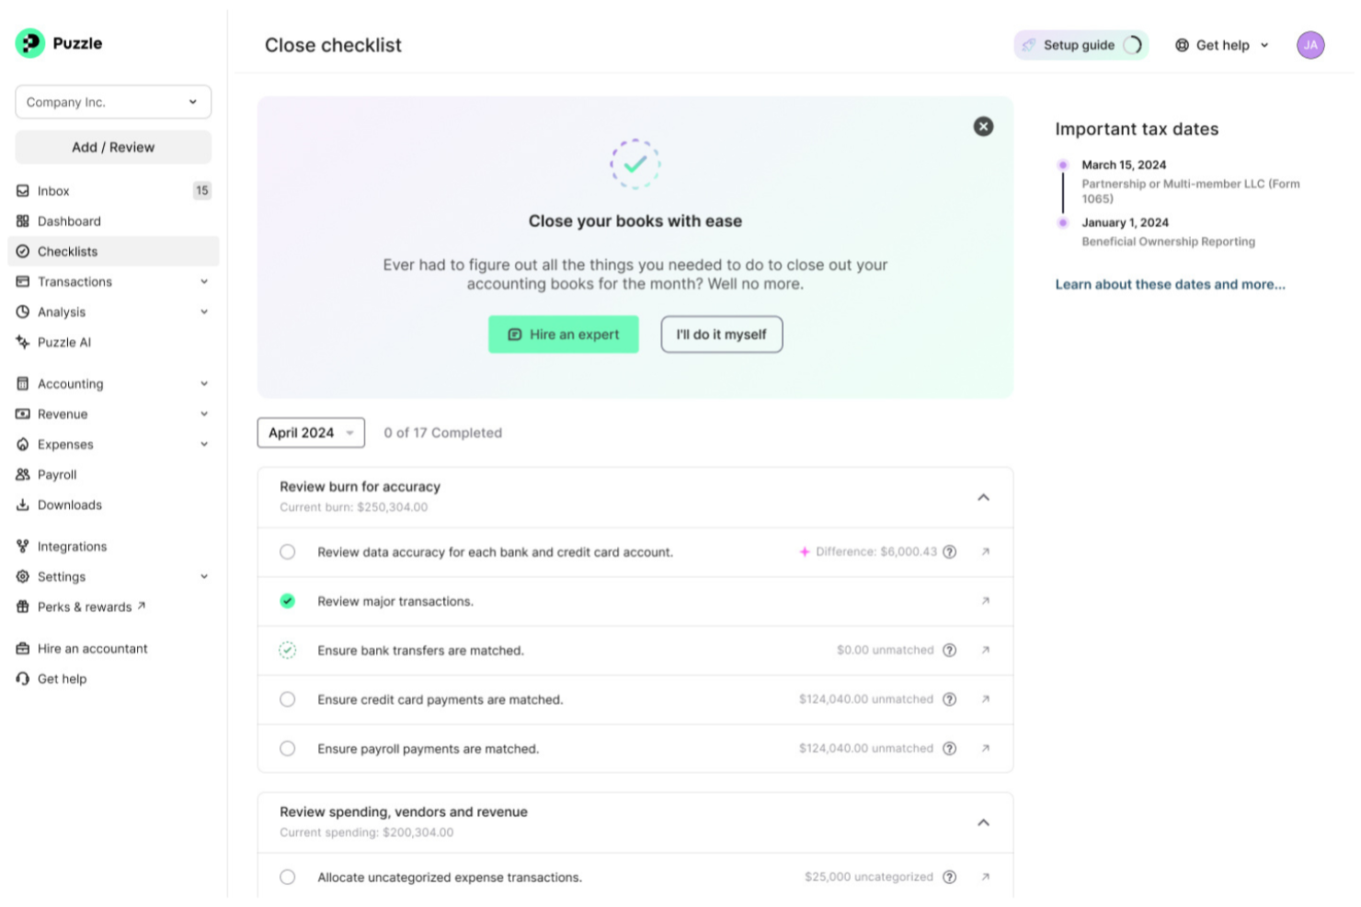
Task: Click the Hire an expert button
Action: [x=564, y=334]
